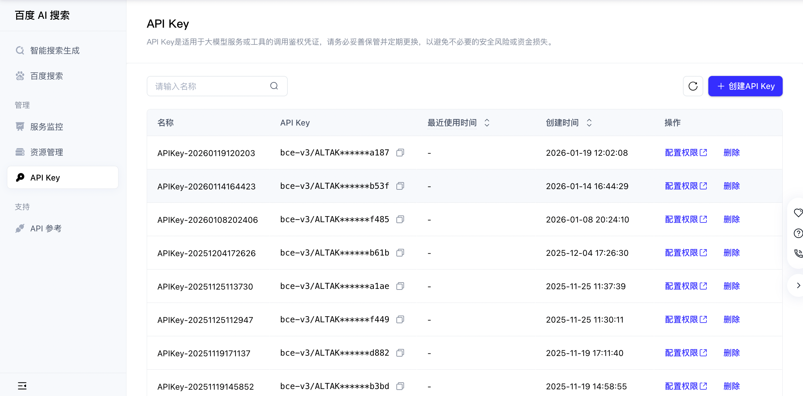Copy the API key ending in d882

coord(400,353)
